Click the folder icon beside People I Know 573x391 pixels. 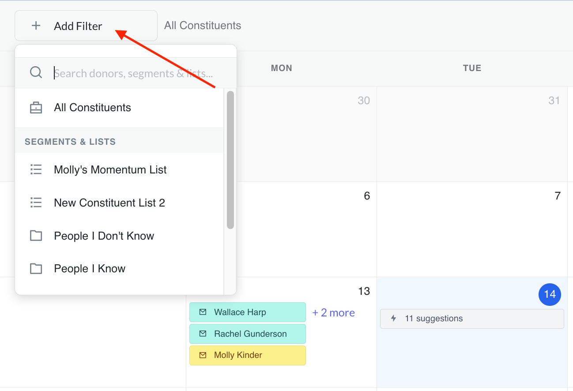tap(36, 268)
